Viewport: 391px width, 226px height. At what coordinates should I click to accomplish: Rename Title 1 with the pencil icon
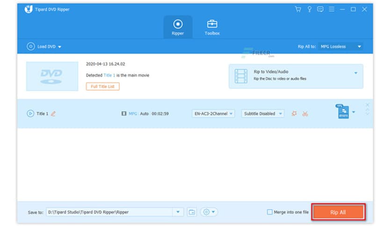click(53, 113)
